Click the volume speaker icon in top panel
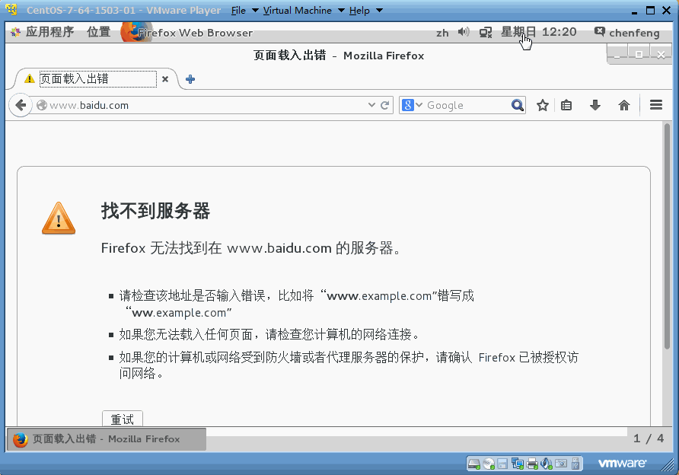 [464, 32]
